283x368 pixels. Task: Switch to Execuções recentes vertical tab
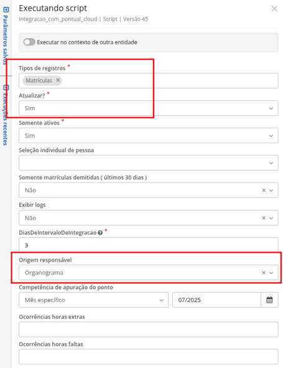tap(5, 119)
